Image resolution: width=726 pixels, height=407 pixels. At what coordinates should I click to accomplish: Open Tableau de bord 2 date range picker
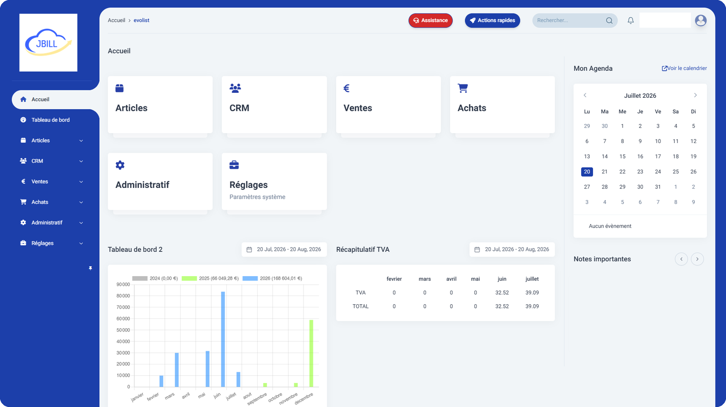tap(284, 249)
